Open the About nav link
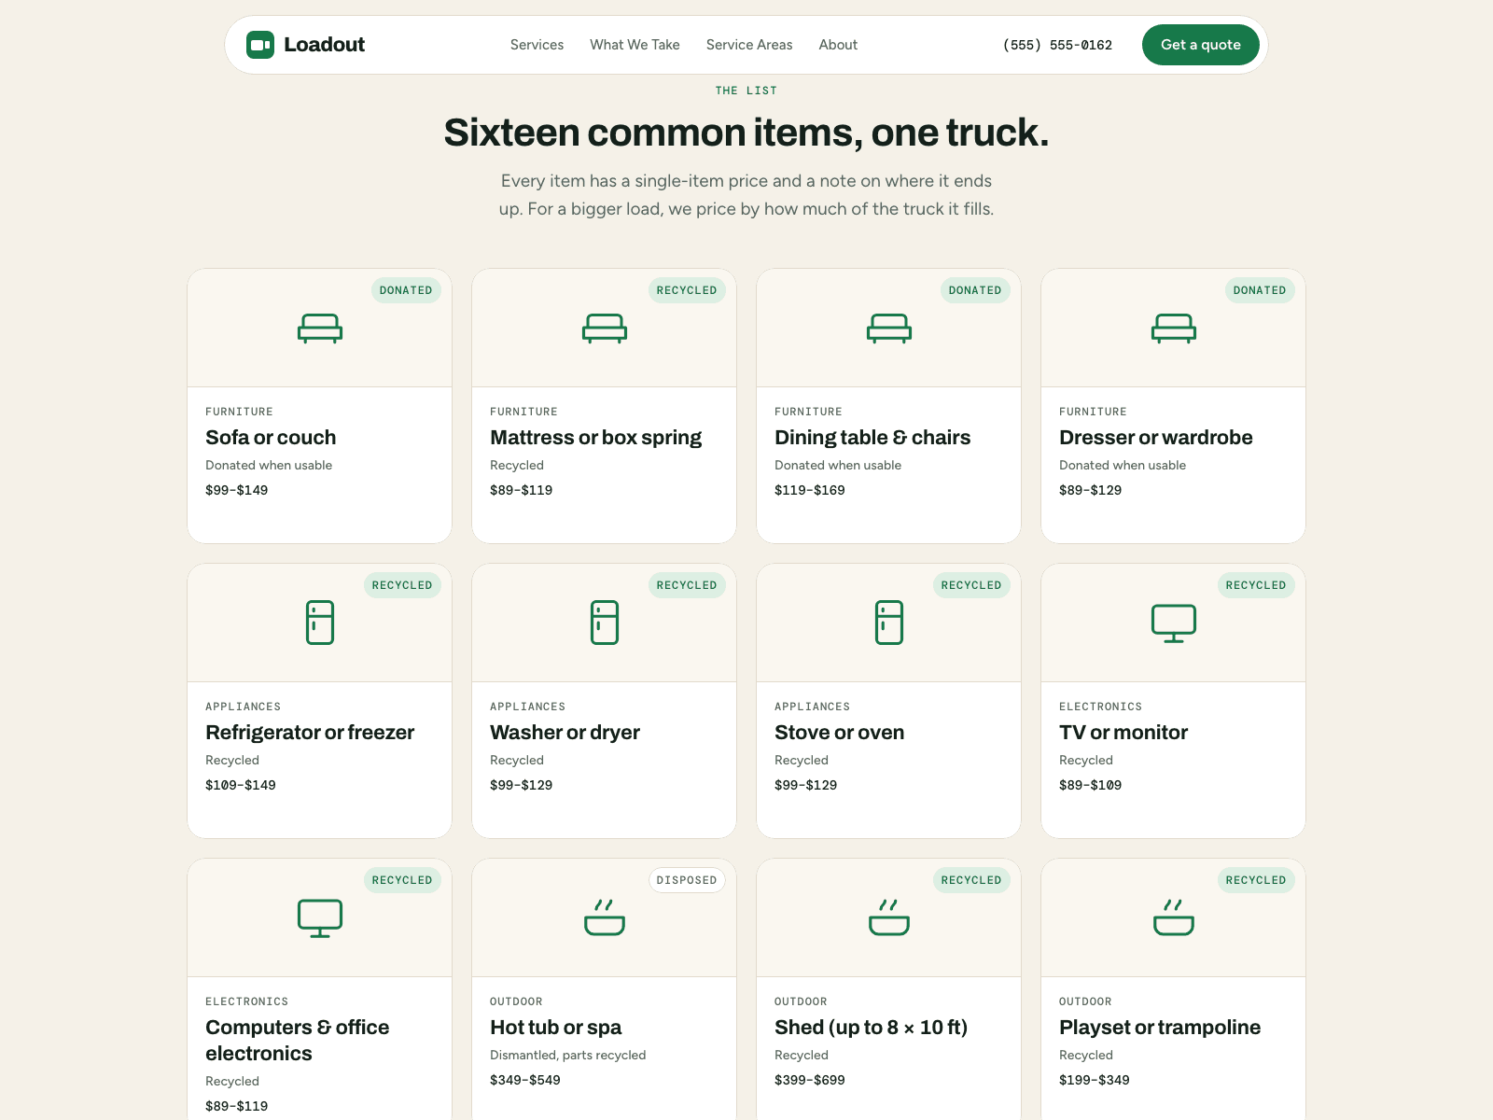Image resolution: width=1493 pixels, height=1120 pixels. pyautogui.click(x=838, y=45)
